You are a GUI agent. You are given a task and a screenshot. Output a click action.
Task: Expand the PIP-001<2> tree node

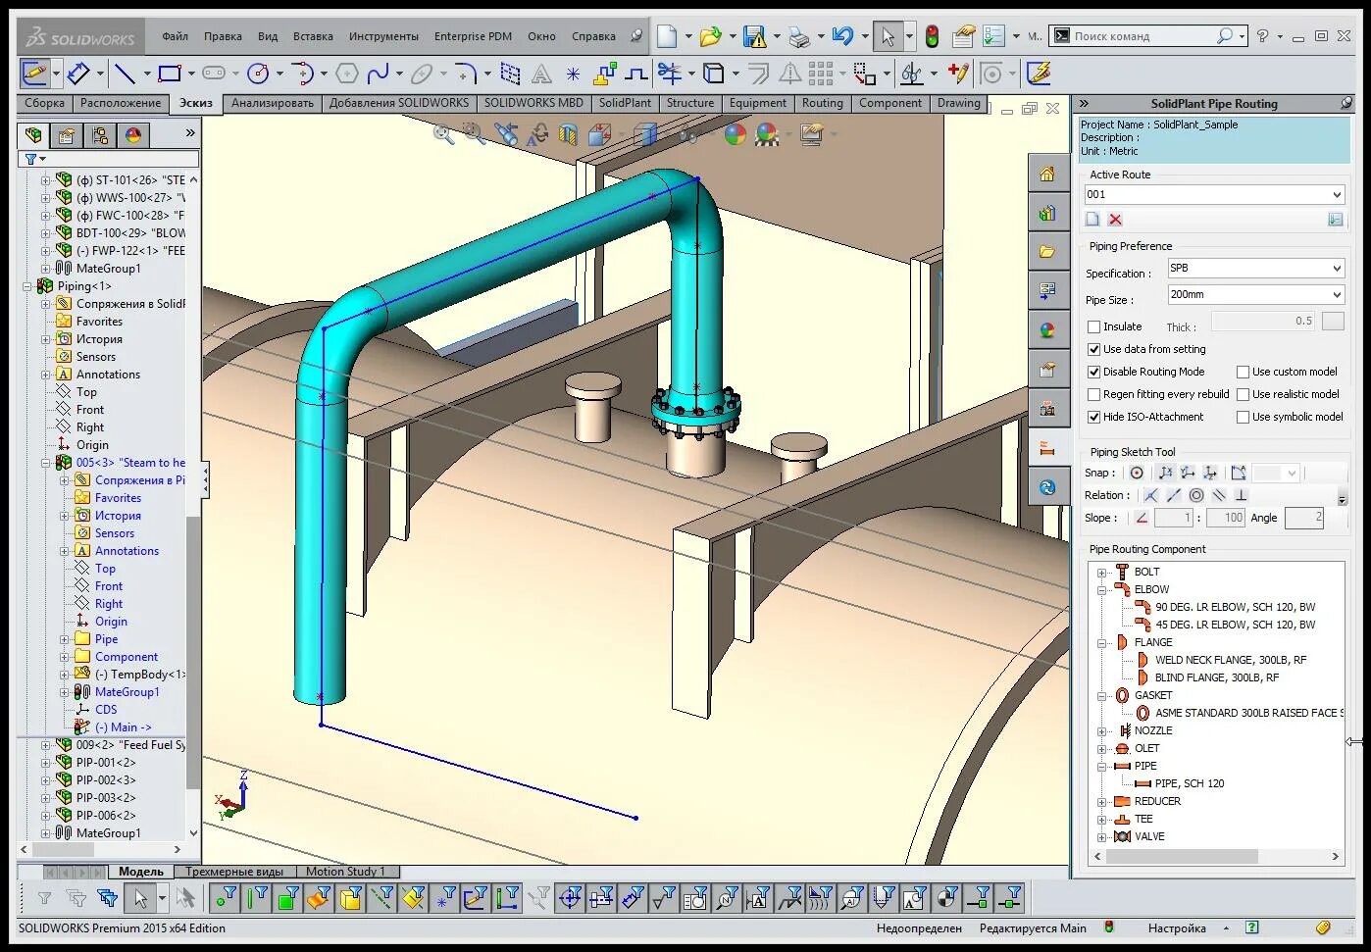tap(45, 763)
